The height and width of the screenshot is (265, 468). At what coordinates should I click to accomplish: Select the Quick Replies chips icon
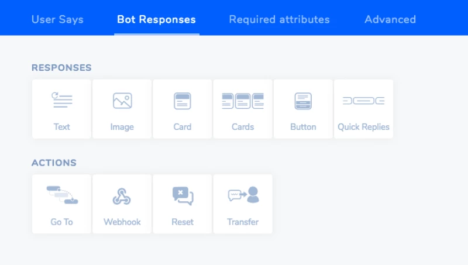click(363, 101)
